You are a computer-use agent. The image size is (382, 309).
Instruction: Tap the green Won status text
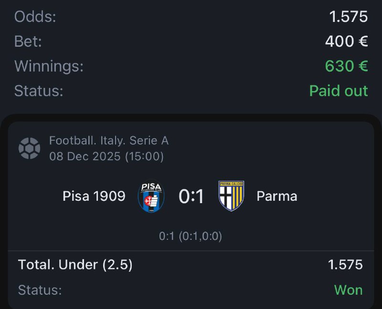coord(348,290)
